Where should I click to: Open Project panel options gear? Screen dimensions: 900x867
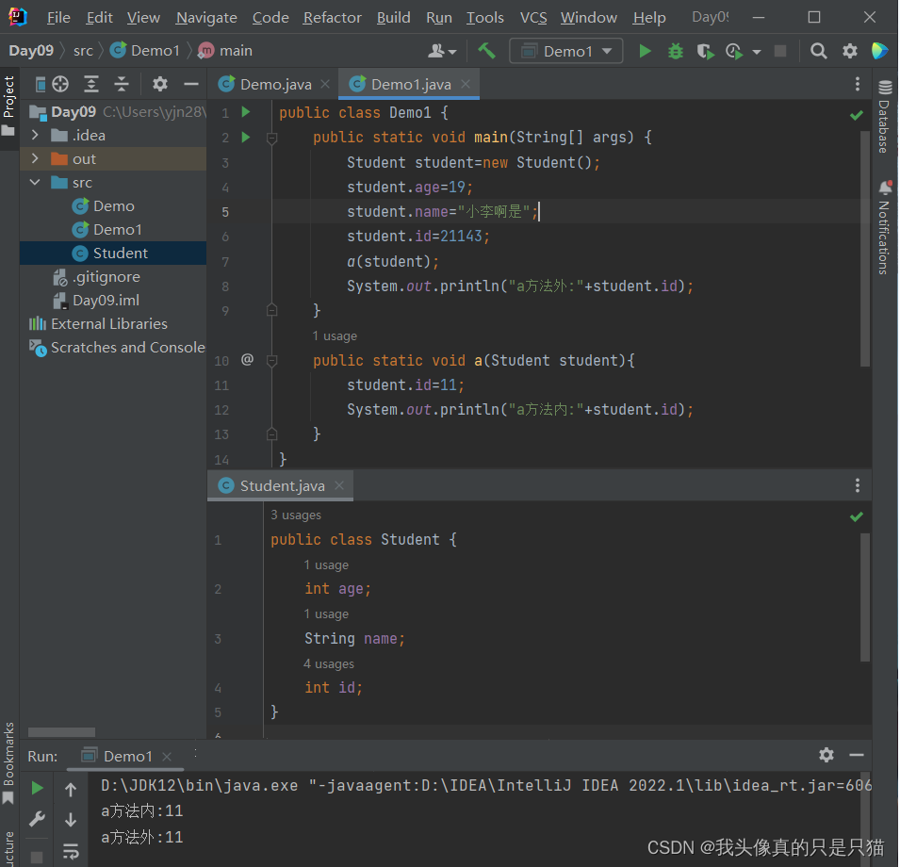pyautogui.click(x=160, y=85)
